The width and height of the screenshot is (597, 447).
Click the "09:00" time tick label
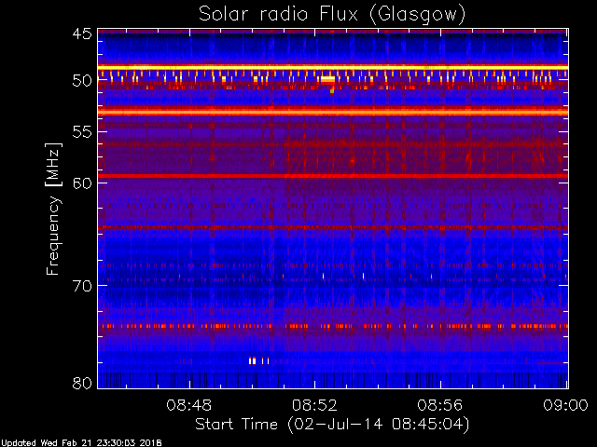click(565, 405)
